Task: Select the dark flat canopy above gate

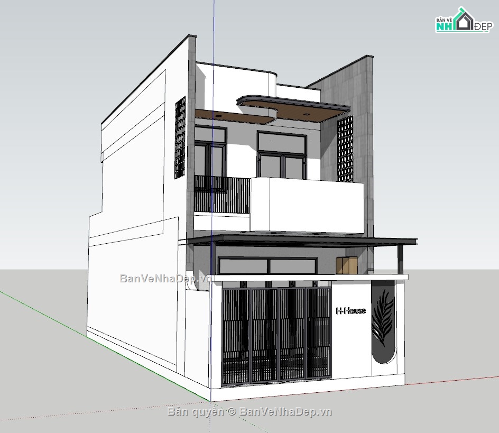Action: [302, 241]
